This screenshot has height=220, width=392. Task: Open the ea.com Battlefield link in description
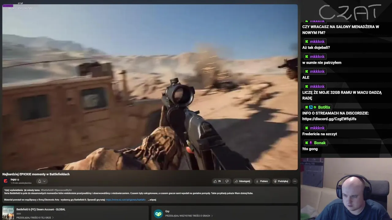(x=126, y=200)
